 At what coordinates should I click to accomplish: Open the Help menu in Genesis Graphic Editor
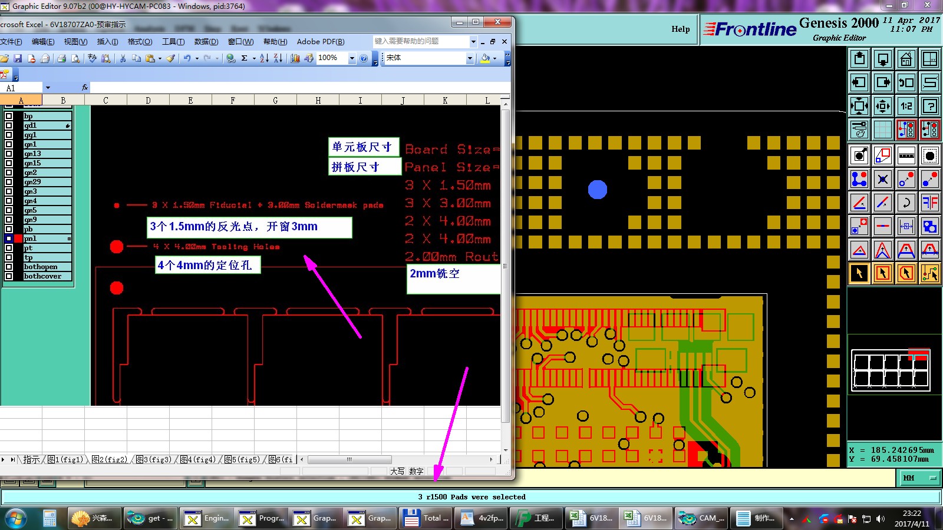[x=680, y=29]
